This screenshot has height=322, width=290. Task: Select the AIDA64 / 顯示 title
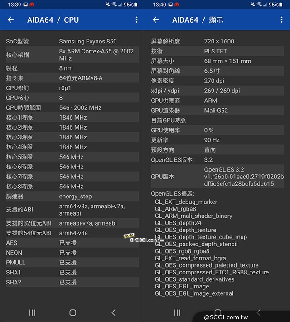[x=198, y=20]
